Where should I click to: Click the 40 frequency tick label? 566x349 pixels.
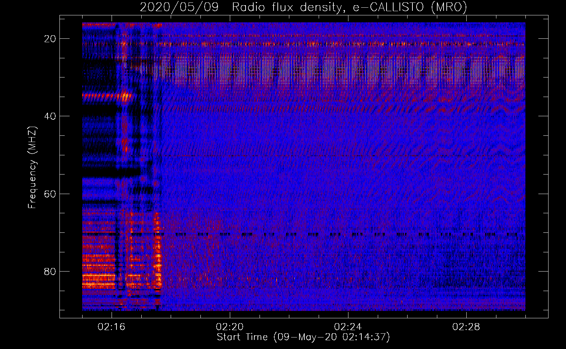tap(50, 116)
